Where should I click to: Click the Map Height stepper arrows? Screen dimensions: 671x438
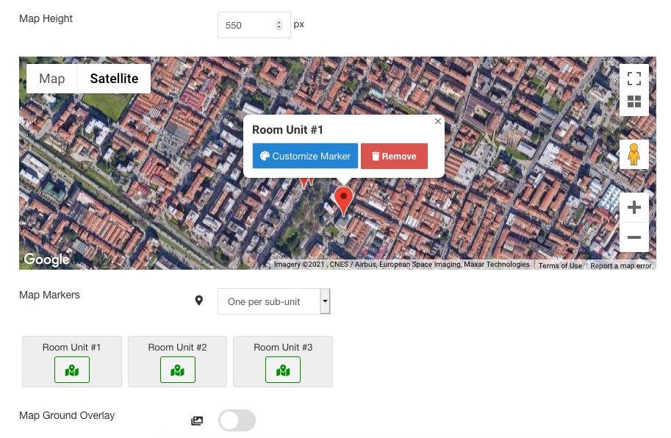point(279,25)
